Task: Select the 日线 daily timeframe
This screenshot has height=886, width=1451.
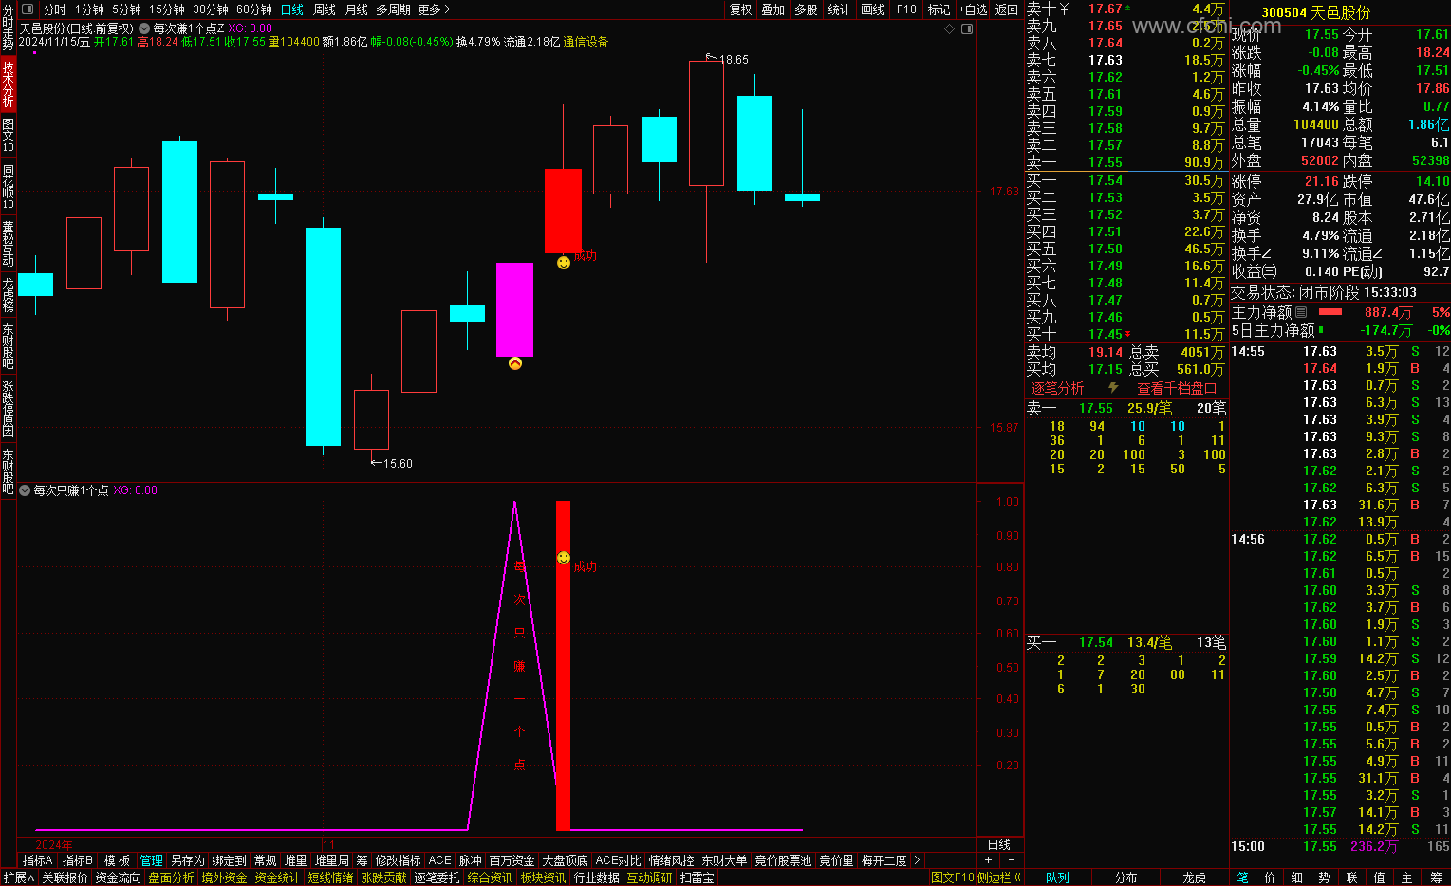Action: (x=292, y=9)
